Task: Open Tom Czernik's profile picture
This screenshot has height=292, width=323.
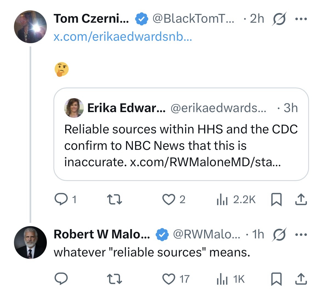Action: pyautogui.click(x=30, y=27)
